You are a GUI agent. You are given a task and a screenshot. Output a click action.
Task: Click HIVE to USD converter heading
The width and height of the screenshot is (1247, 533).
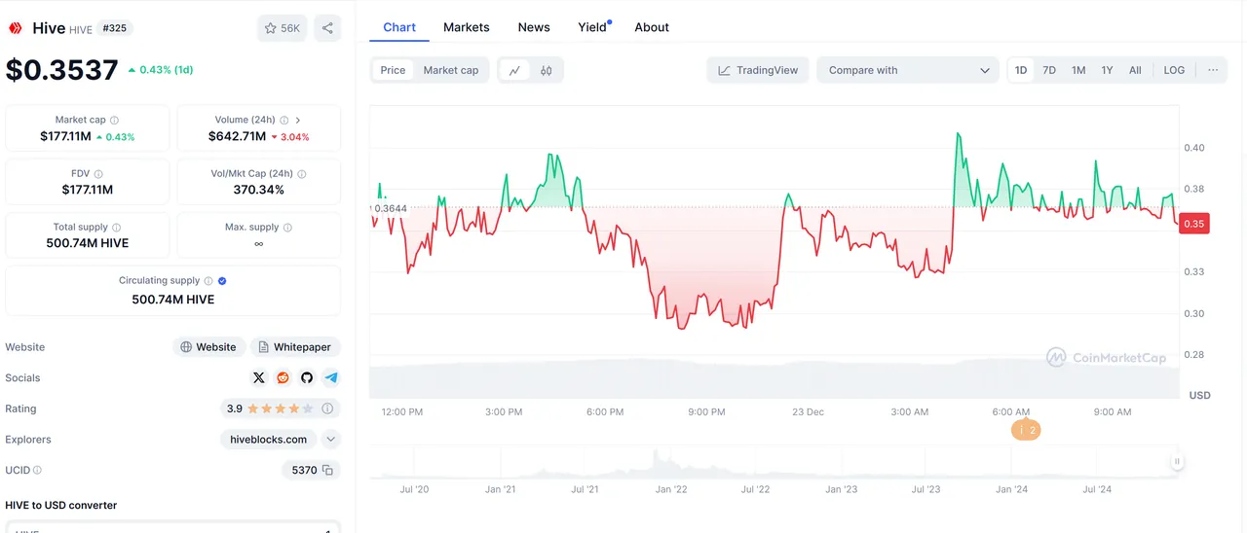coord(60,505)
